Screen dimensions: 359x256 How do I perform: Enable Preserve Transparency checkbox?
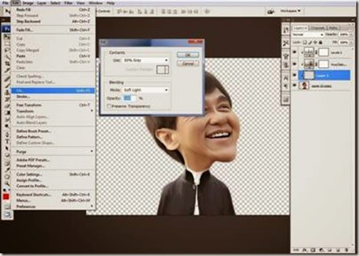point(109,107)
